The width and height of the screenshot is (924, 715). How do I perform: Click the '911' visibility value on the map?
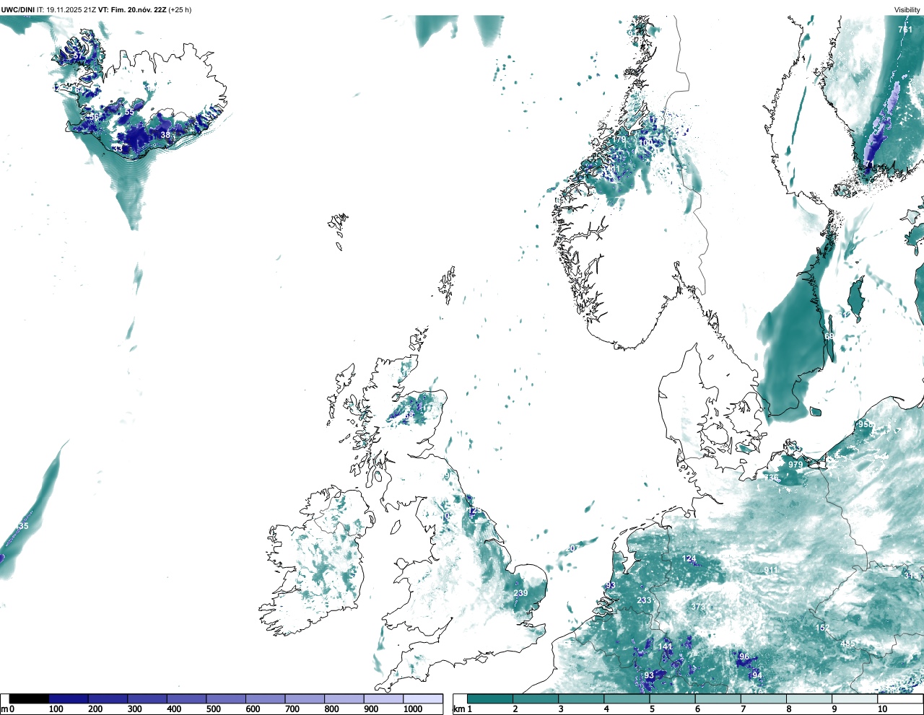tap(771, 570)
